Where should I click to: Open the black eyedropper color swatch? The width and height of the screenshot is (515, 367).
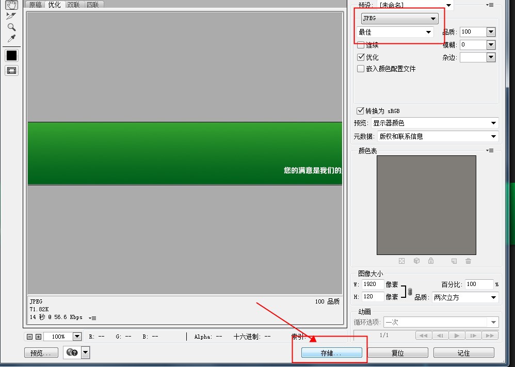point(11,56)
